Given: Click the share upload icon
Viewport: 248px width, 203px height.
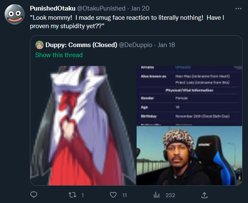Looking at the screenshot, I should coord(204,195).
